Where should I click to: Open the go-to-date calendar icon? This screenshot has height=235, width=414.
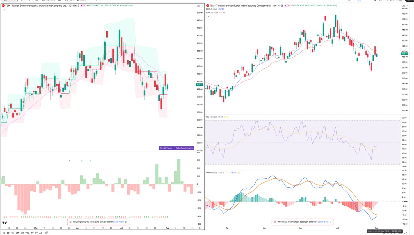[x=46, y=233]
